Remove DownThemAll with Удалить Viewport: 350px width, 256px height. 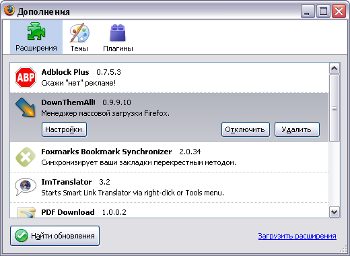tap(297, 129)
